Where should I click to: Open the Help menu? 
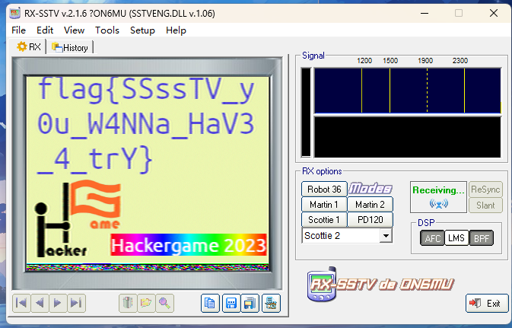tap(176, 30)
